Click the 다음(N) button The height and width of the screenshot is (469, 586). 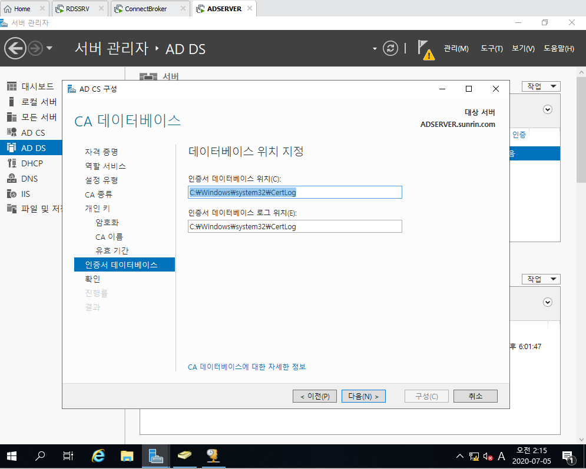[363, 396]
